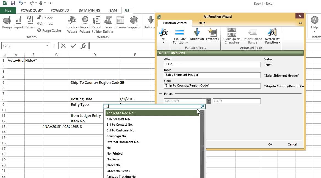Click the Drilldown ribbon icon behind dialog
The width and height of the screenshot is (321, 178).
point(150,23)
